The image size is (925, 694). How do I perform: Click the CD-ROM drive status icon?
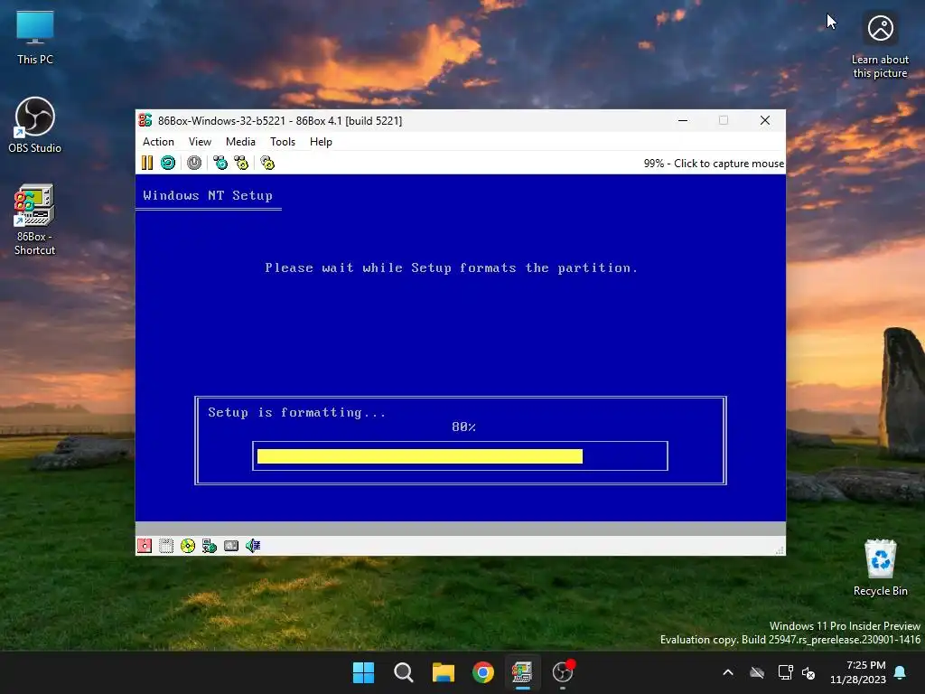[188, 546]
